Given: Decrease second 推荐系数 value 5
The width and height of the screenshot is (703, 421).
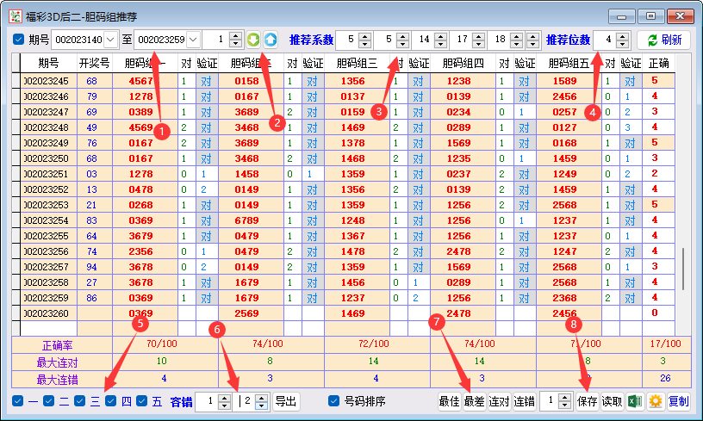Looking at the screenshot, I should pyautogui.click(x=402, y=43).
